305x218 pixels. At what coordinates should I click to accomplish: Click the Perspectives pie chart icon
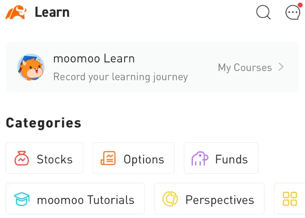point(170,199)
